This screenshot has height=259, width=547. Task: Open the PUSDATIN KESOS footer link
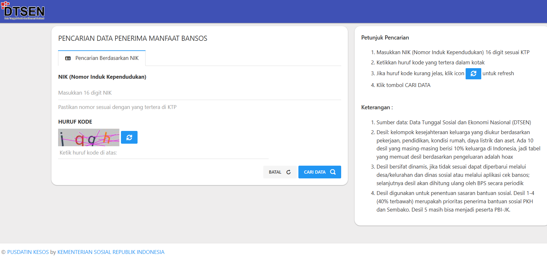(x=28, y=252)
